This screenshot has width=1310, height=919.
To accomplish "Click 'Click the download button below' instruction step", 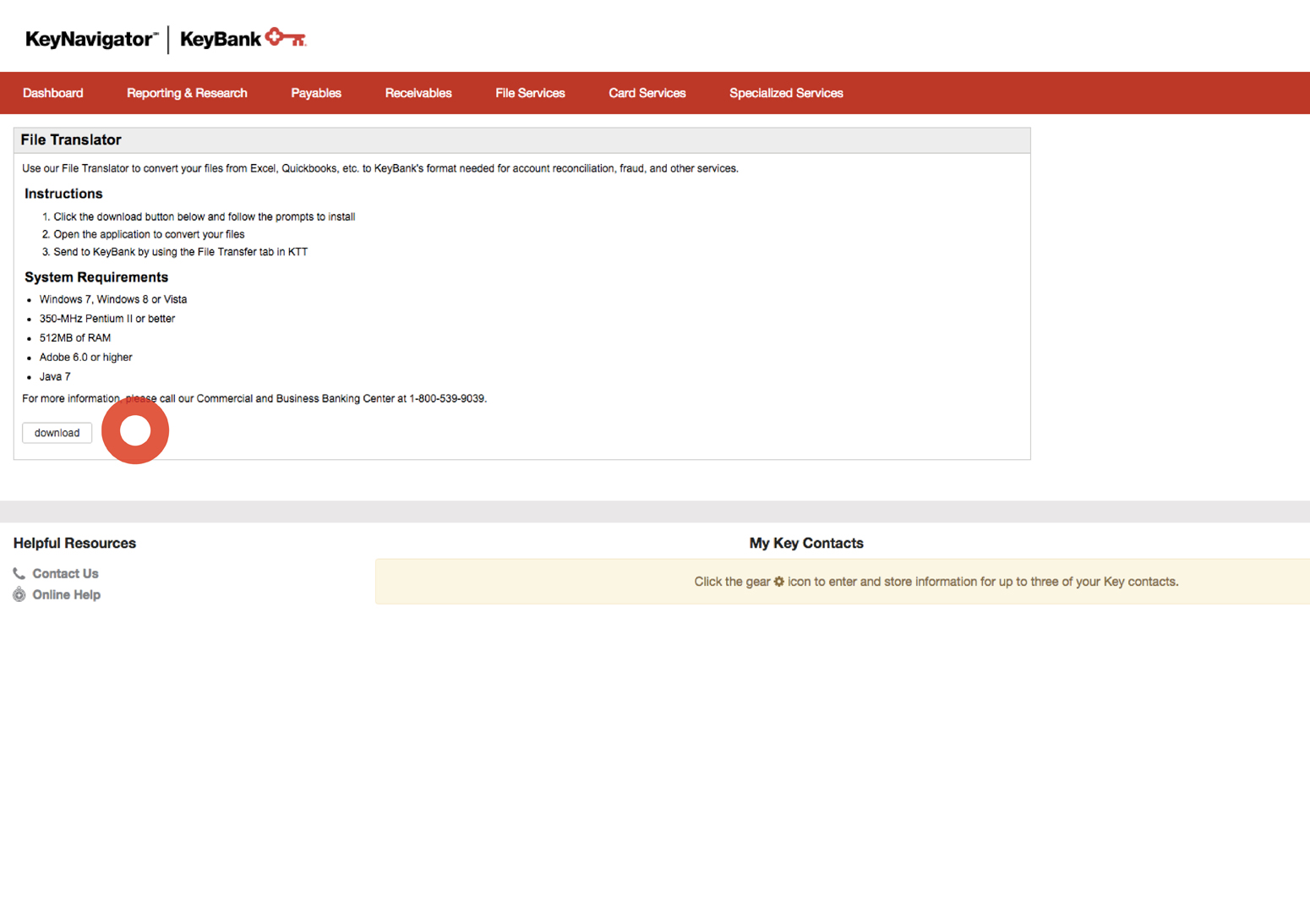I will pos(204,216).
